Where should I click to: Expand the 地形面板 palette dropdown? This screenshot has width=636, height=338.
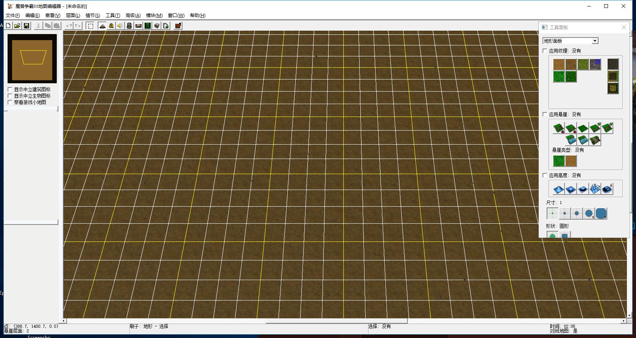click(x=595, y=41)
